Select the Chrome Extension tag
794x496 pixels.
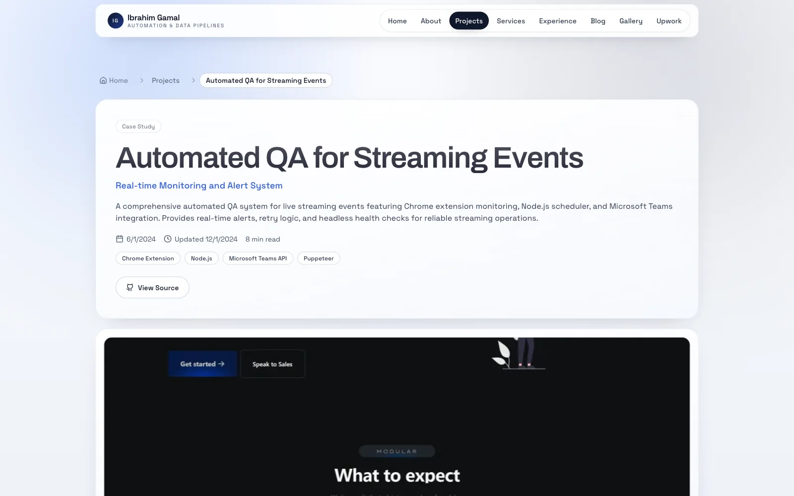(147, 258)
